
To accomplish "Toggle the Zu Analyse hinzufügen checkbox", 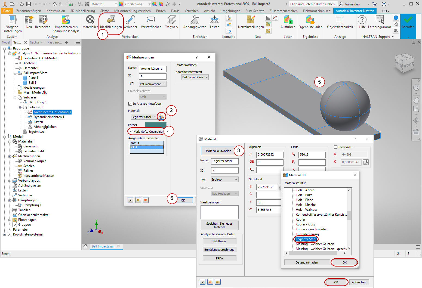I will click(x=130, y=104).
